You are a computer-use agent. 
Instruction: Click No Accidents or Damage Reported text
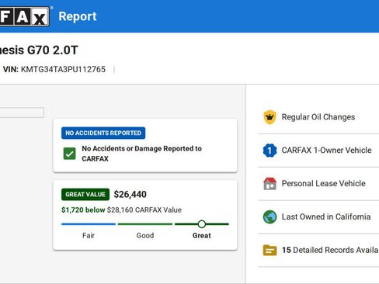pos(142,154)
